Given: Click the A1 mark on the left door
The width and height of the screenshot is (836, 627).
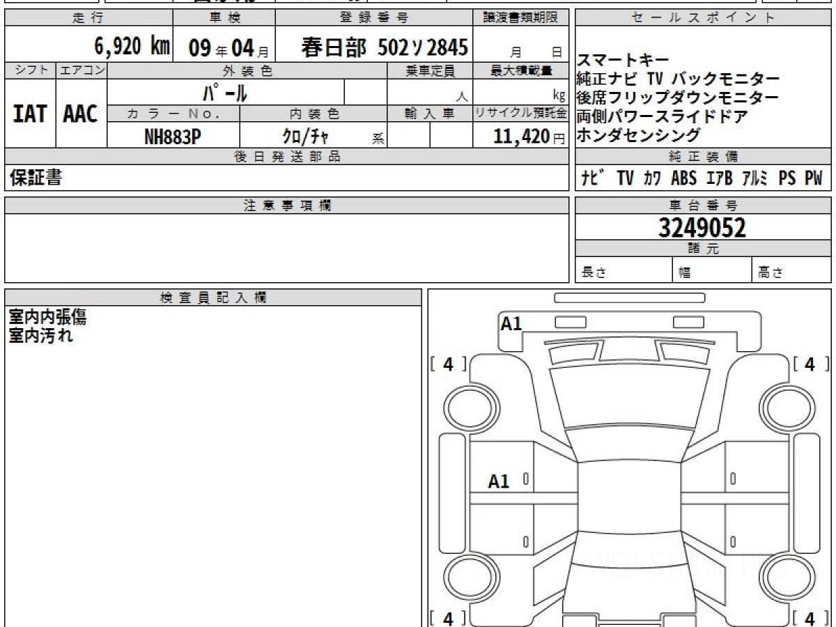Looking at the screenshot, I should pos(499,481).
